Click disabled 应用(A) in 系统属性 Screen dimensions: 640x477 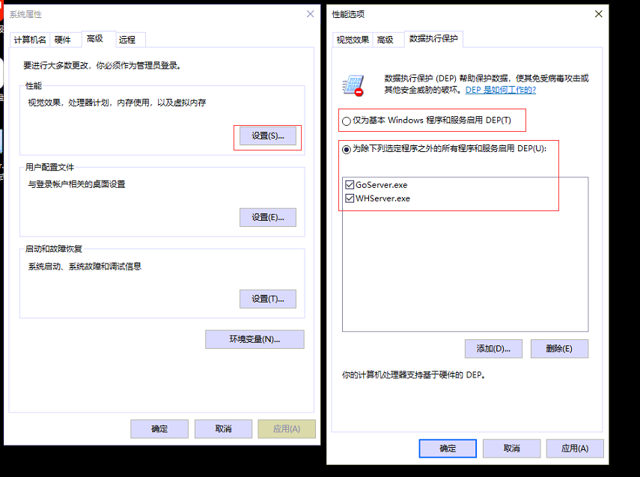(x=287, y=429)
